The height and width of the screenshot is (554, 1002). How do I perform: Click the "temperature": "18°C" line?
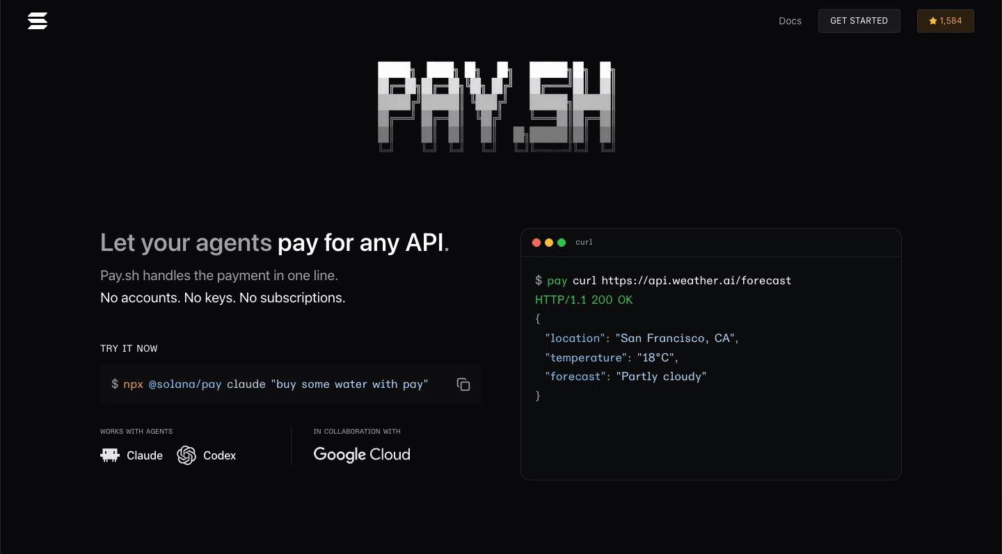[x=612, y=358]
